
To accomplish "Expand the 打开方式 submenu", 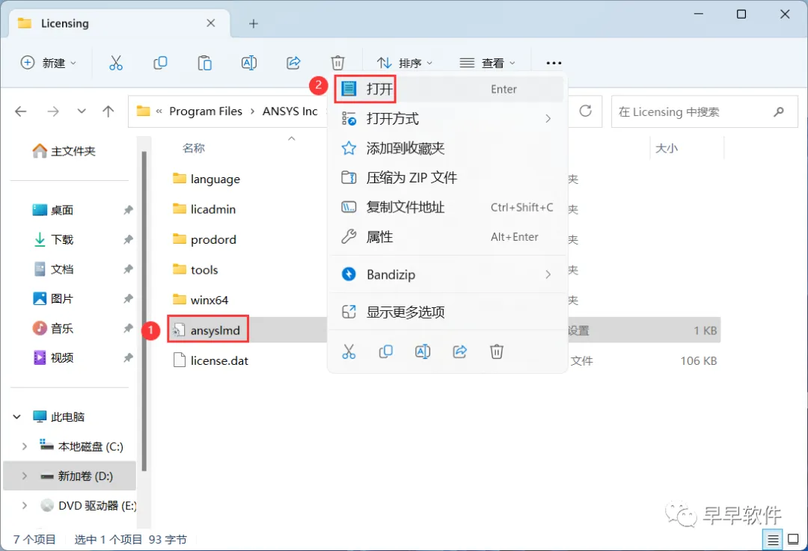I will (x=447, y=119).
